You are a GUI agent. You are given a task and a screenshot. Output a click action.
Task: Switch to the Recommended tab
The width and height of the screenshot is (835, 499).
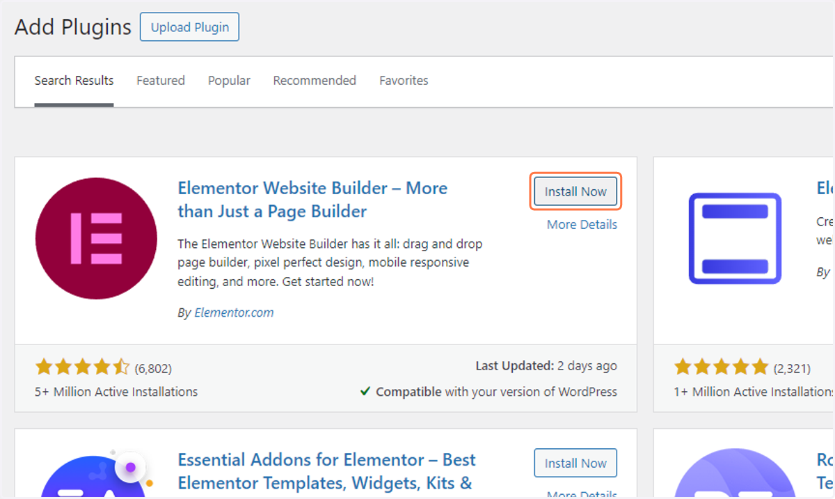pyautogui.click(x=315, y=81)
